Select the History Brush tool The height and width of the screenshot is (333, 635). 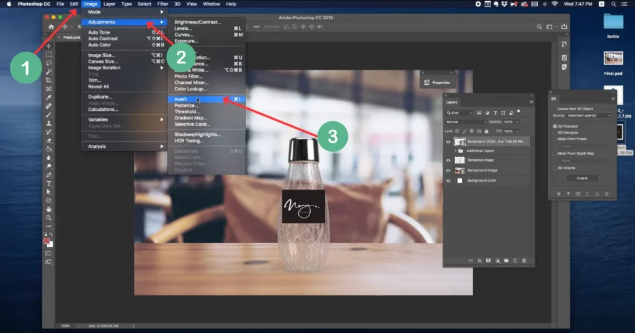48,132
